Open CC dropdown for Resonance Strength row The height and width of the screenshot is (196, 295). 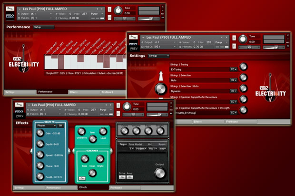tap(234, 113)
